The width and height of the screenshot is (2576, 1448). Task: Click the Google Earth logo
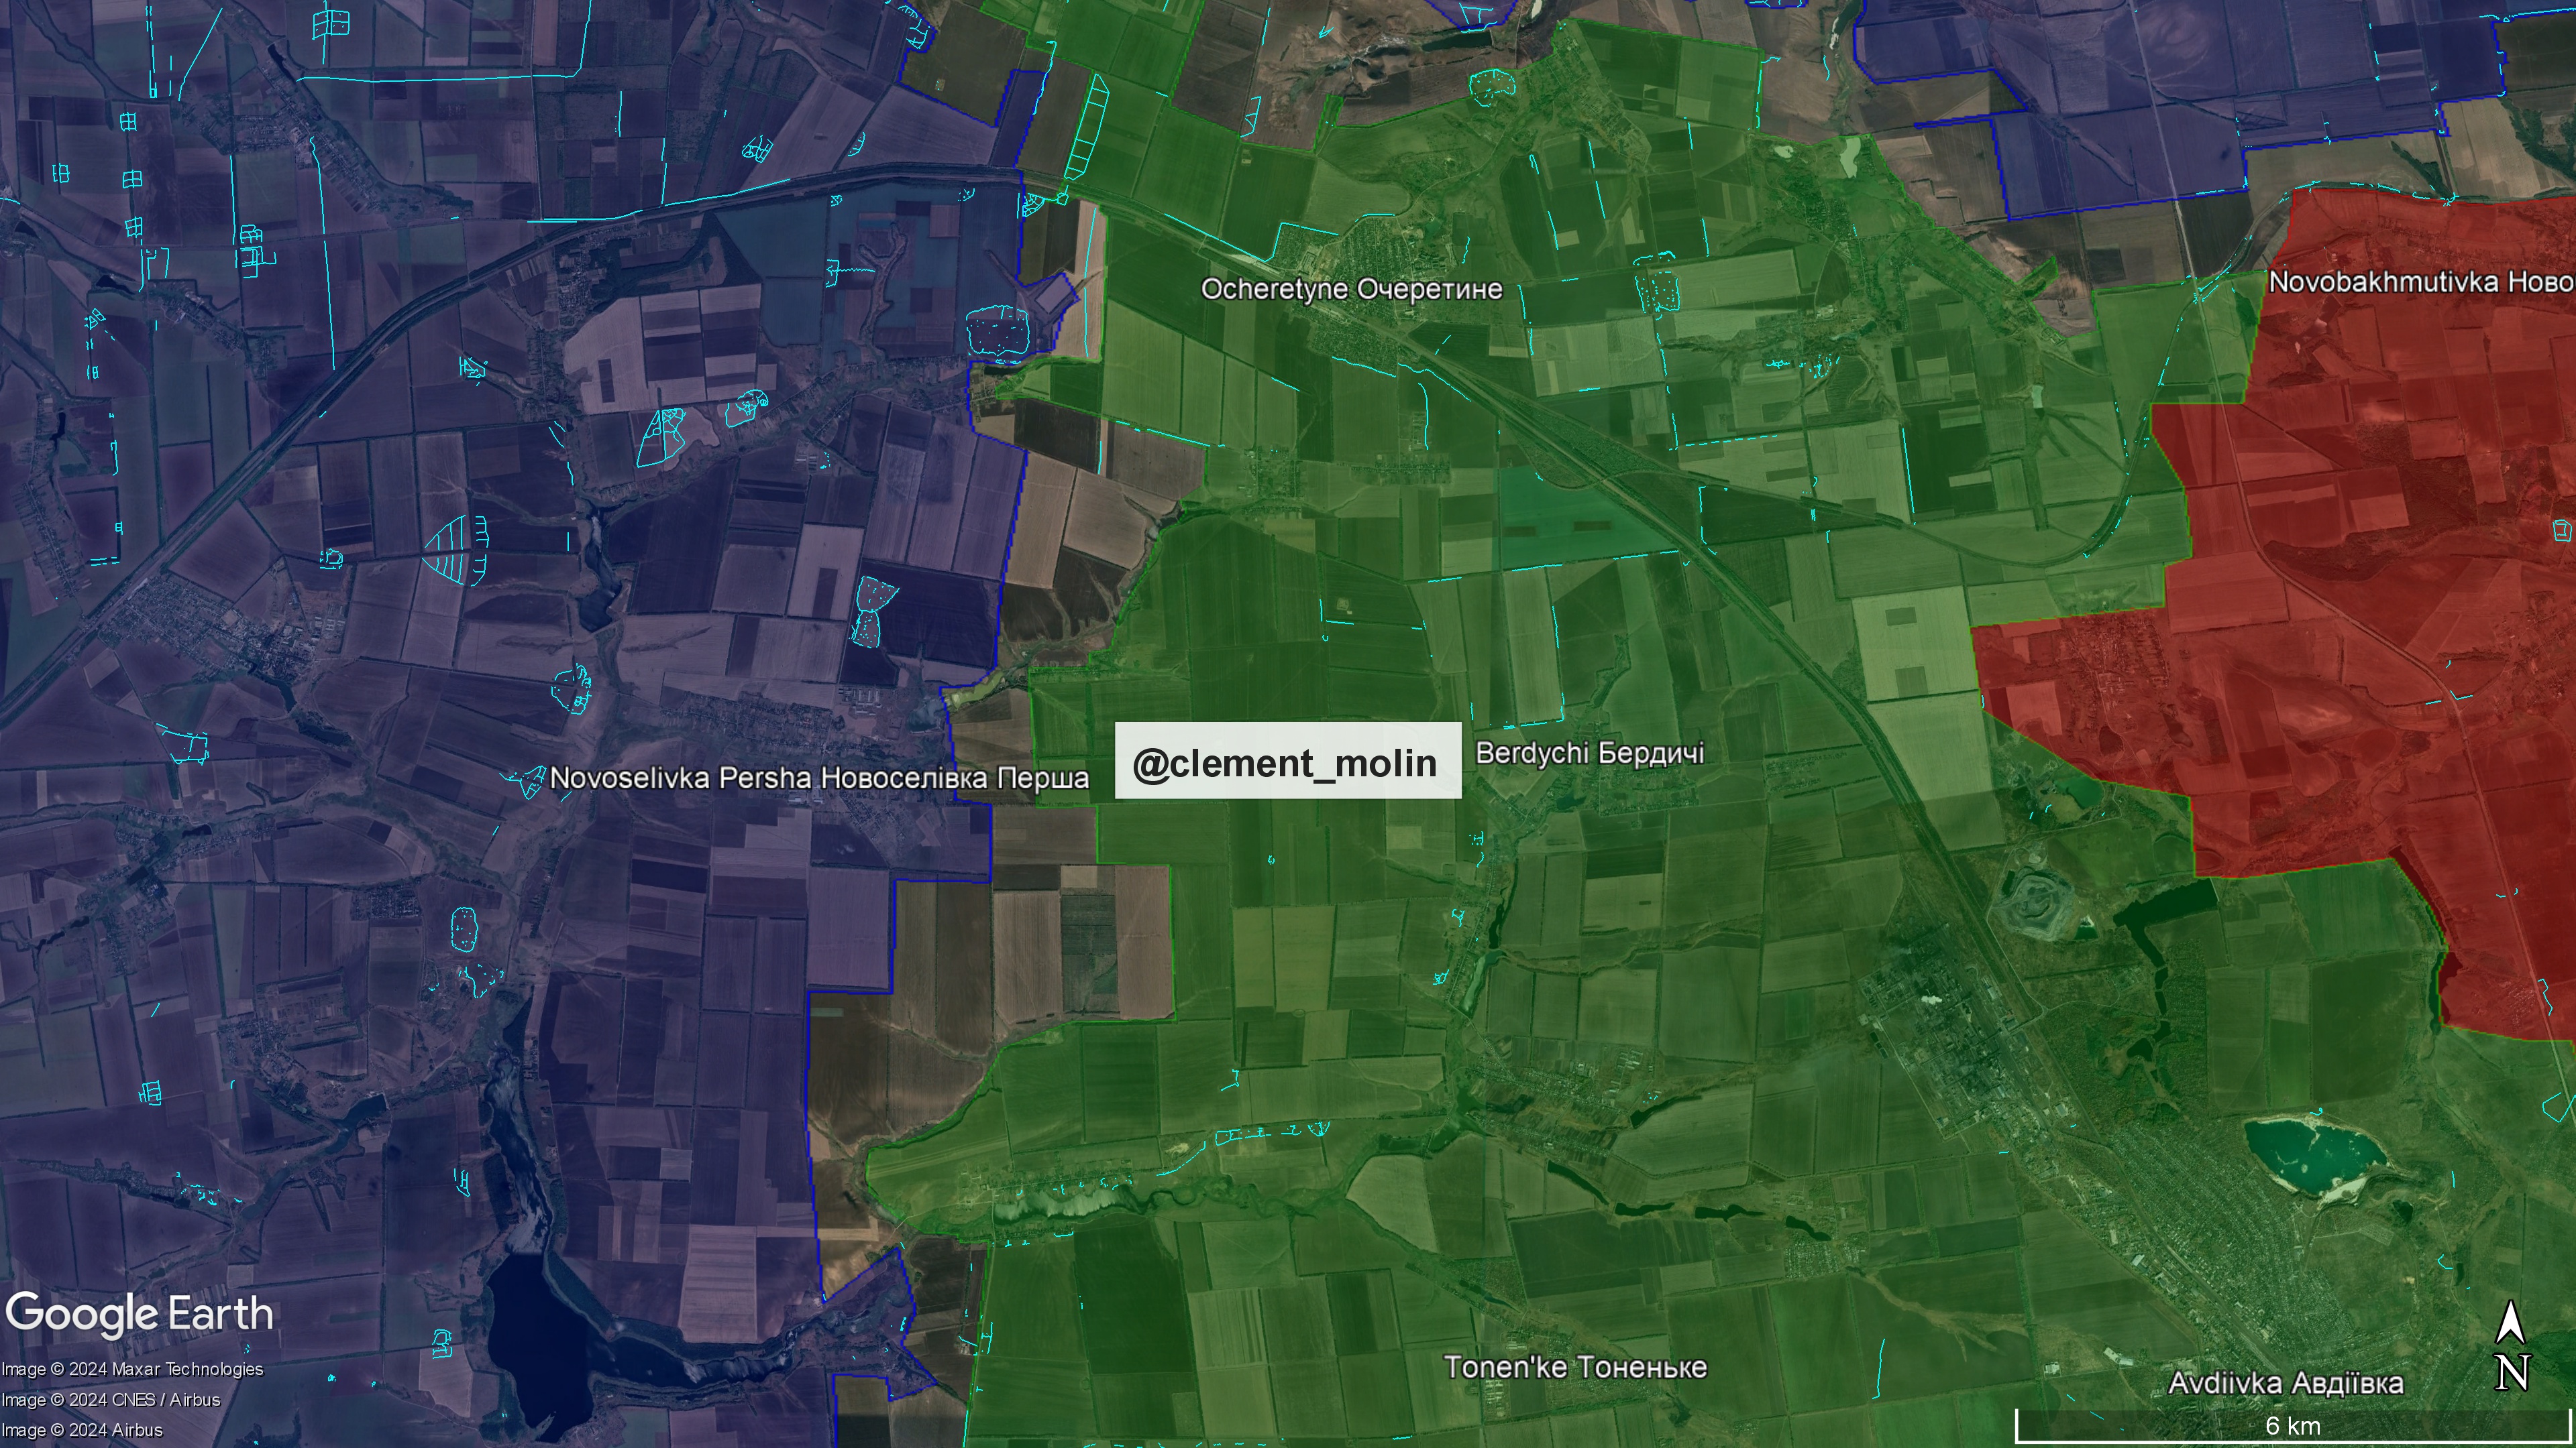pyautogui.click(x=139, y=1314)
